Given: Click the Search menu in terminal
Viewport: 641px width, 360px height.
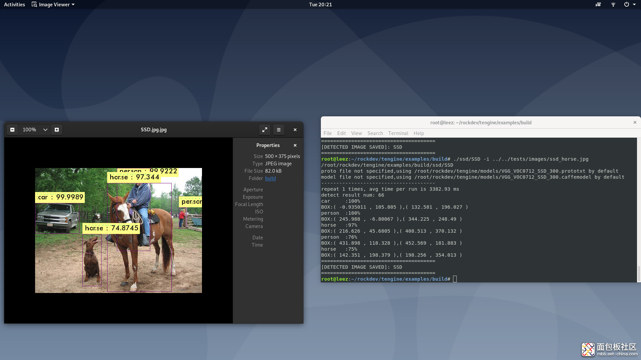Looking at the screenshot, I should (375, 133).
